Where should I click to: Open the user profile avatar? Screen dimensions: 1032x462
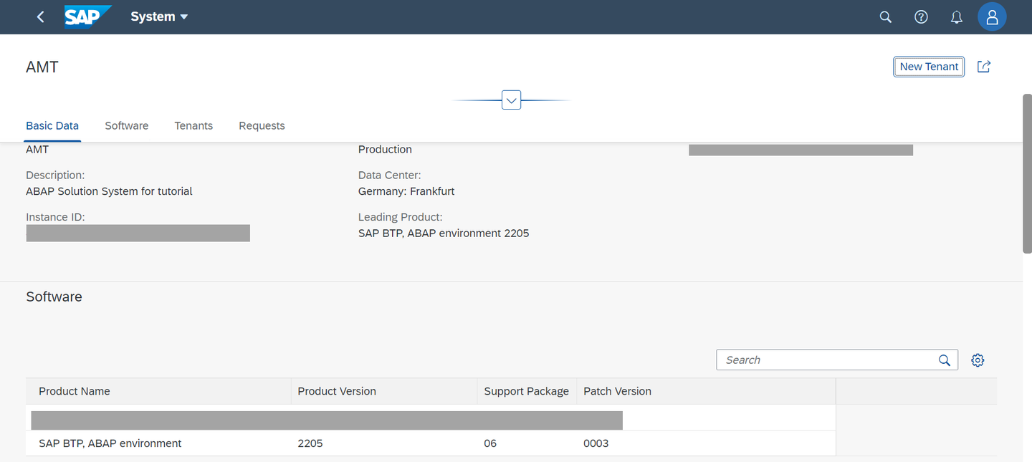coord(992,16)
